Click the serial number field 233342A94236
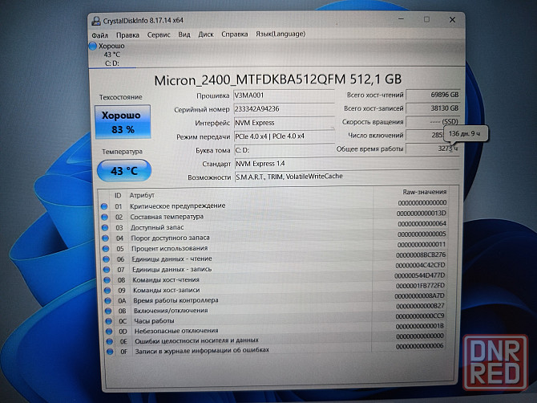Image resolution: width=537 pixels, height=403 pixels. (284, 109)
